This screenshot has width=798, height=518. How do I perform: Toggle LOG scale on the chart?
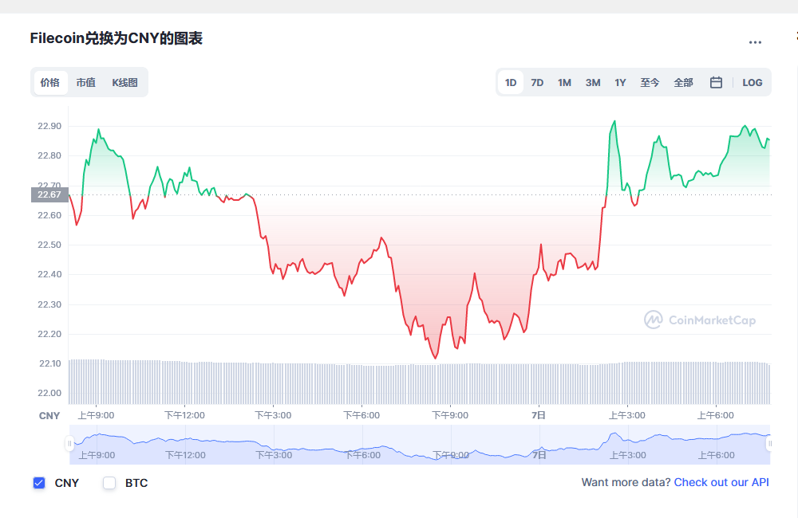(x=753, y=82)
